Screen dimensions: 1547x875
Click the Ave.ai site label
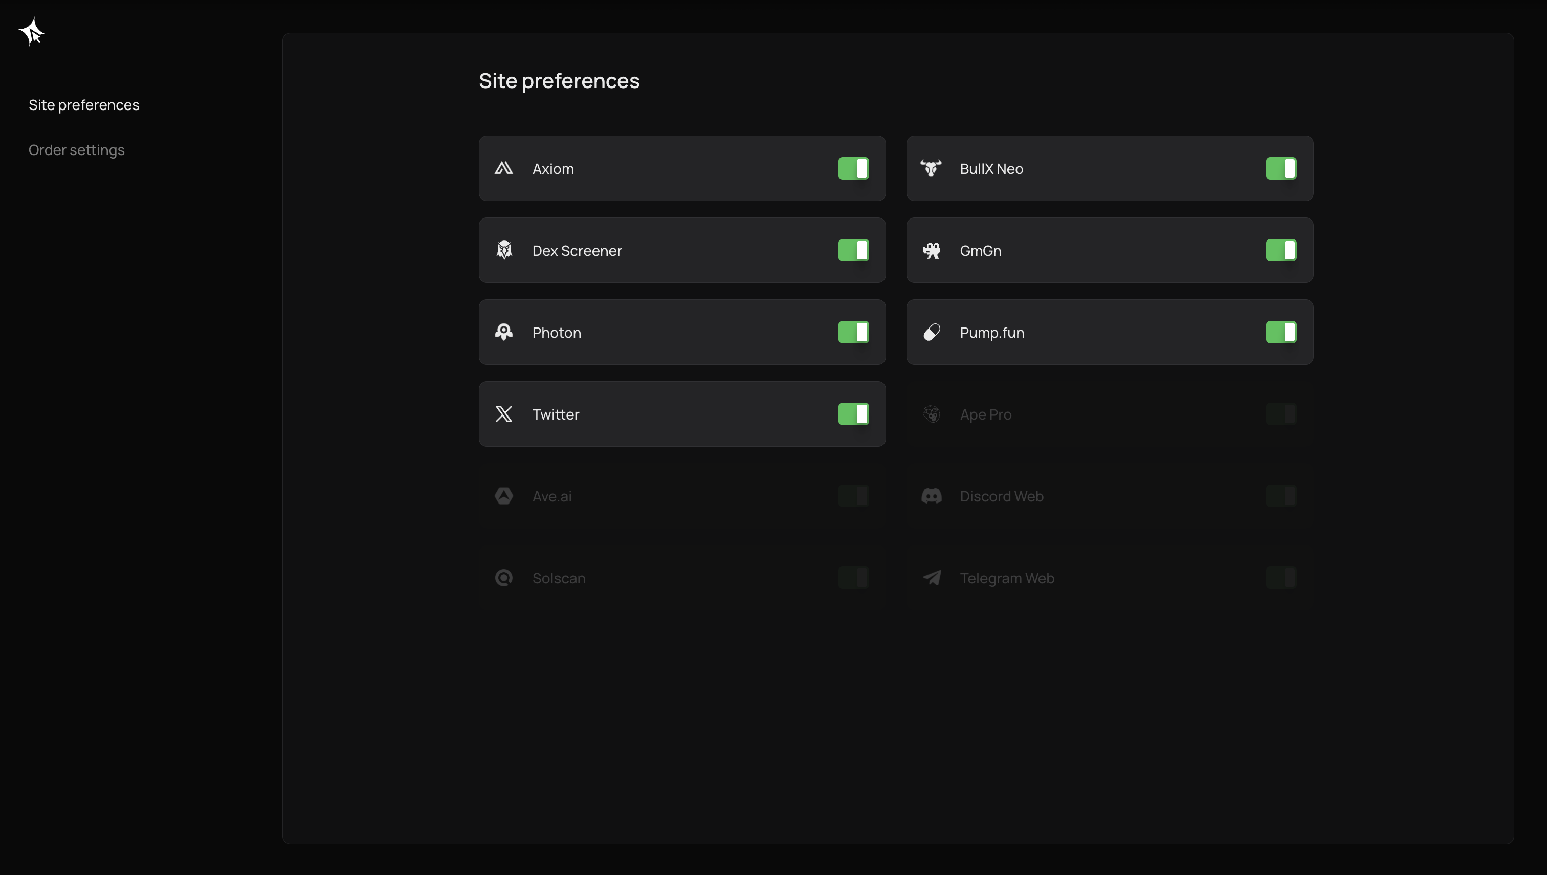pyautogui.click(x=551, y=496)
